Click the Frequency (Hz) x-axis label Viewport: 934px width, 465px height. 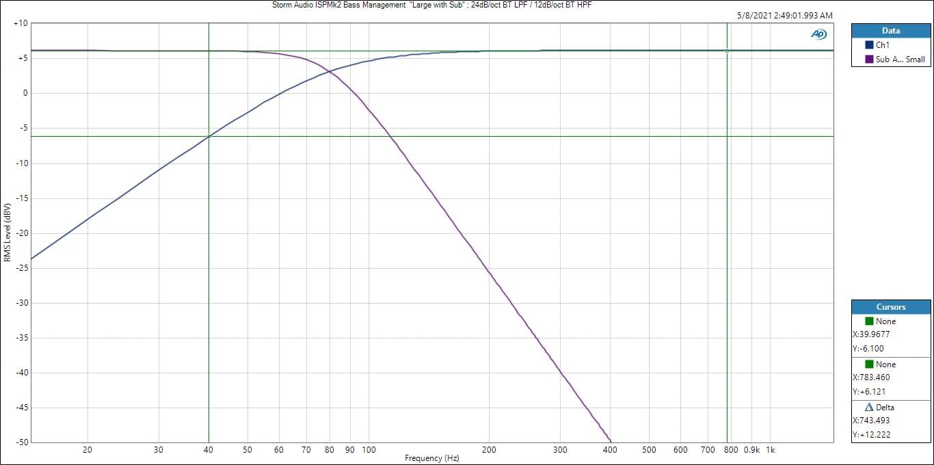pyautogui.click(x=431, y=458)
